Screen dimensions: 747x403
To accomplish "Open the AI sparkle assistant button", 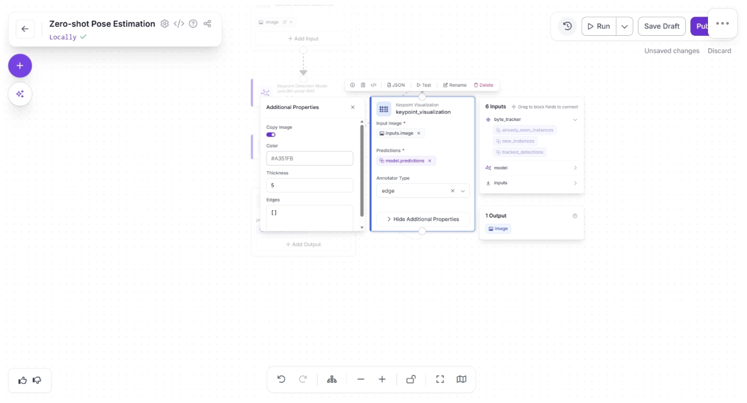I will 20,94.
